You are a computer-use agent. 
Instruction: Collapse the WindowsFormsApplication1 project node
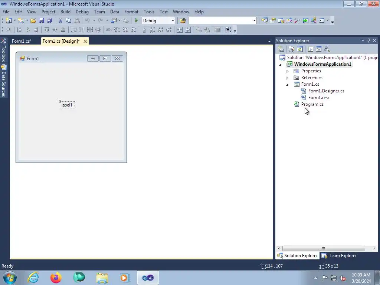pyautogui.click(x=281, y=65)
